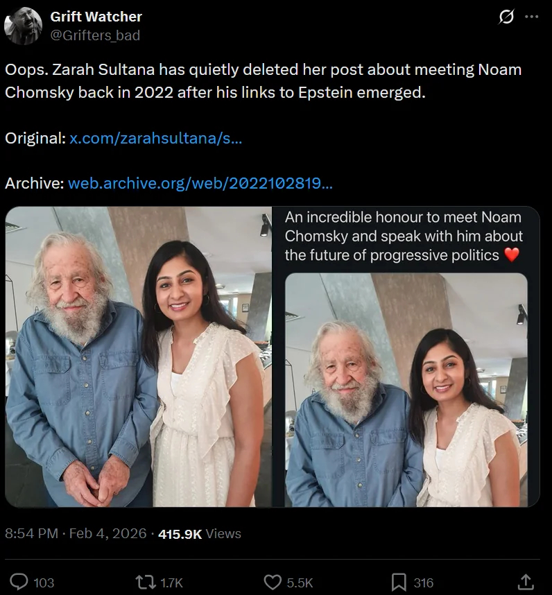Click the 103 replies count

click(44, 583)
